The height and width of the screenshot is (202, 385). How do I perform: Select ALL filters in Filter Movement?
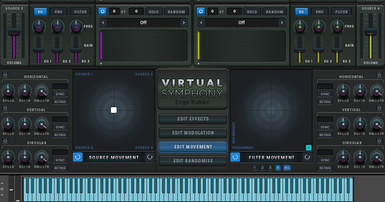[x=287, y=168]
